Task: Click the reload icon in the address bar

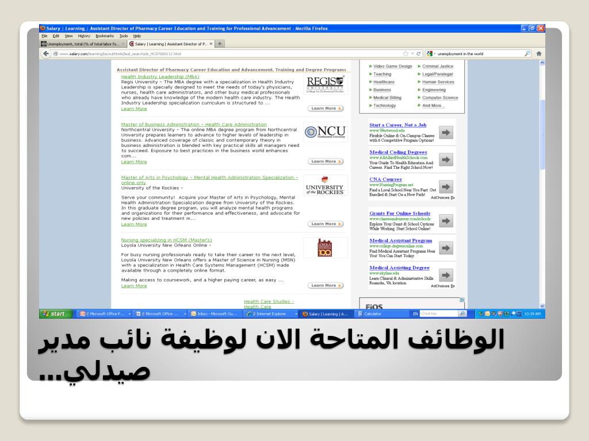Action: 419,53
